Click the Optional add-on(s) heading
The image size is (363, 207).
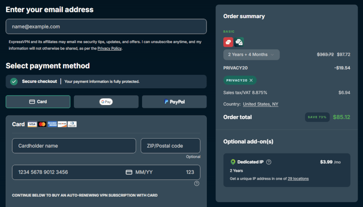(248, 142)
